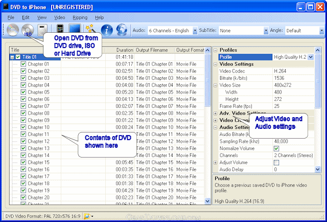Open DVD from the DVD drive icon
Screen dimensions: 327x222
point(12,30)
